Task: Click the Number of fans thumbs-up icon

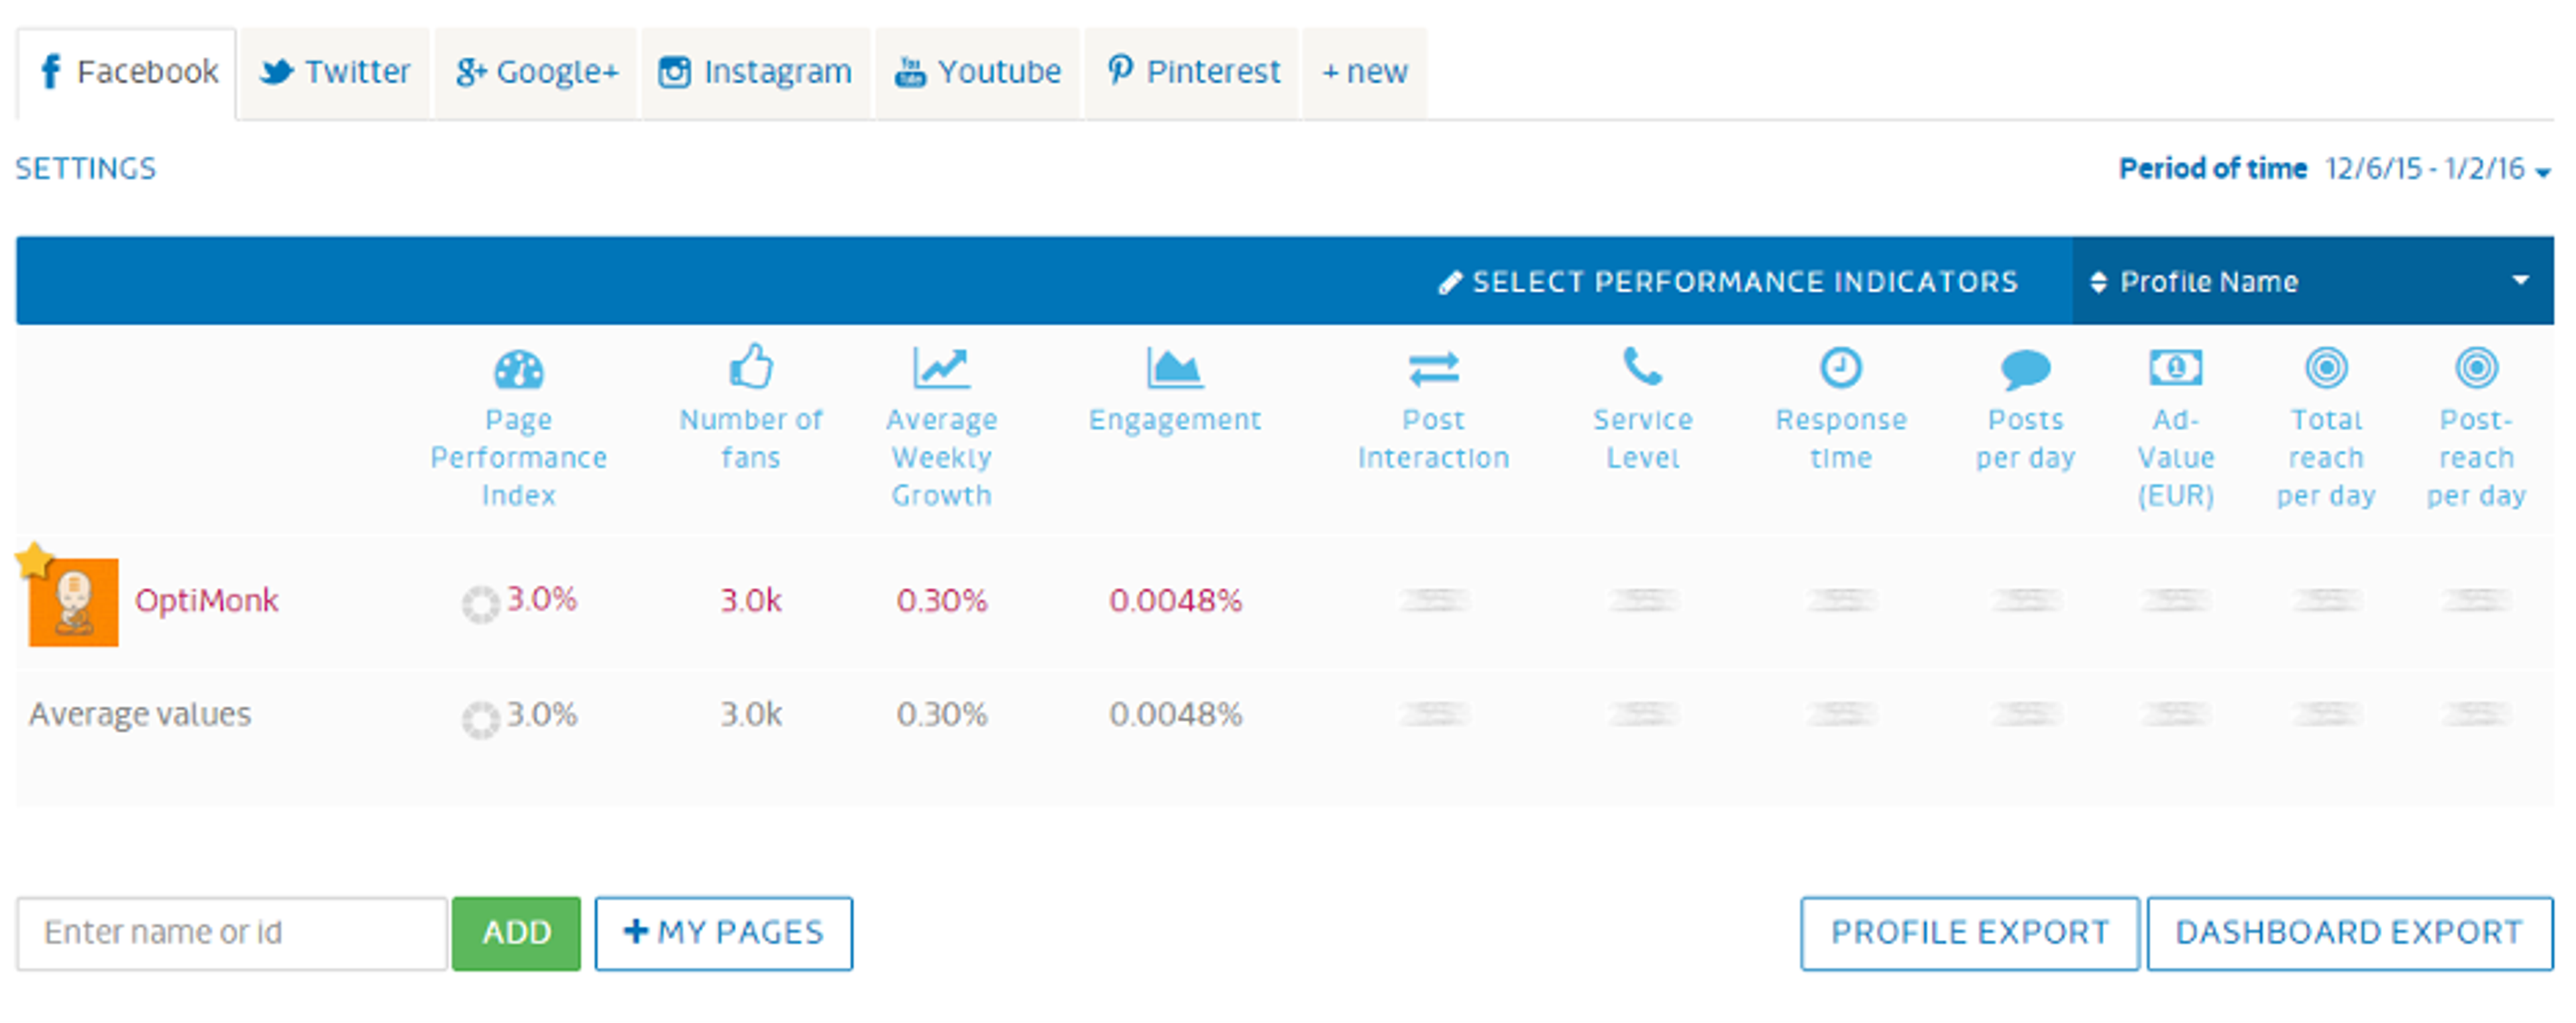Action: 751,367
